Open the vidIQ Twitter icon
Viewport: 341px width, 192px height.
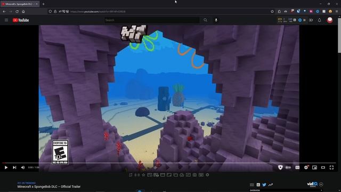point(264,185)
